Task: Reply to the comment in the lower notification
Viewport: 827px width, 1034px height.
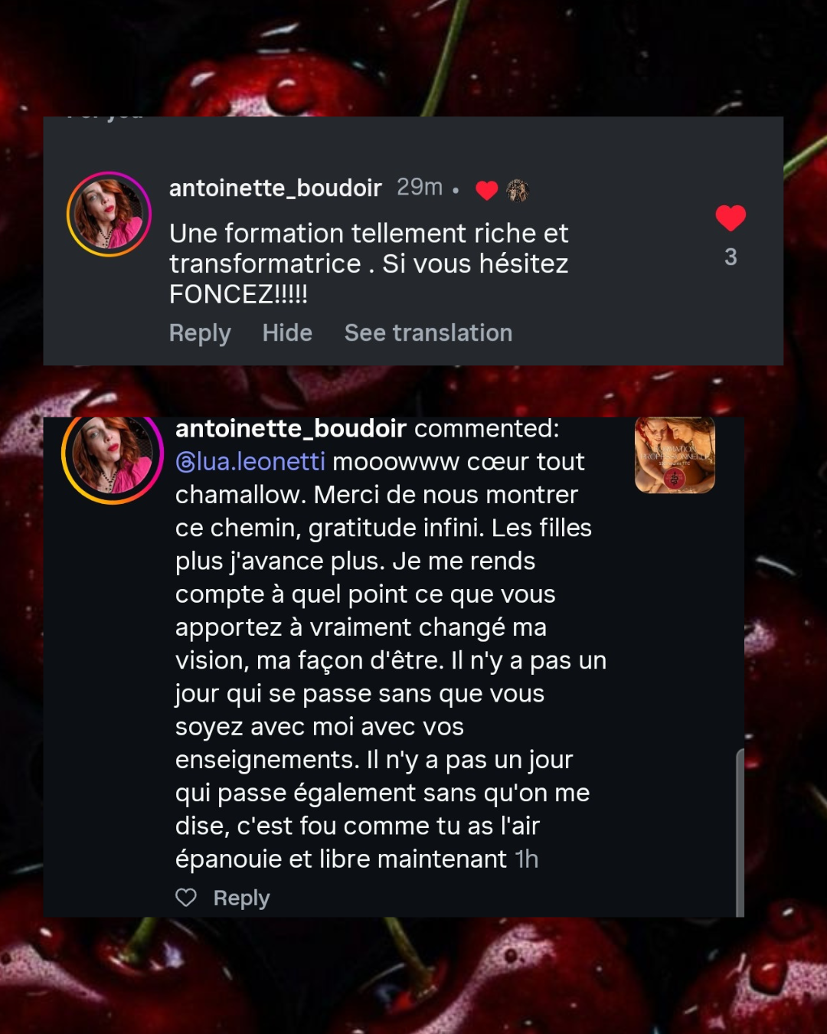Action: [x=241, y=898]
